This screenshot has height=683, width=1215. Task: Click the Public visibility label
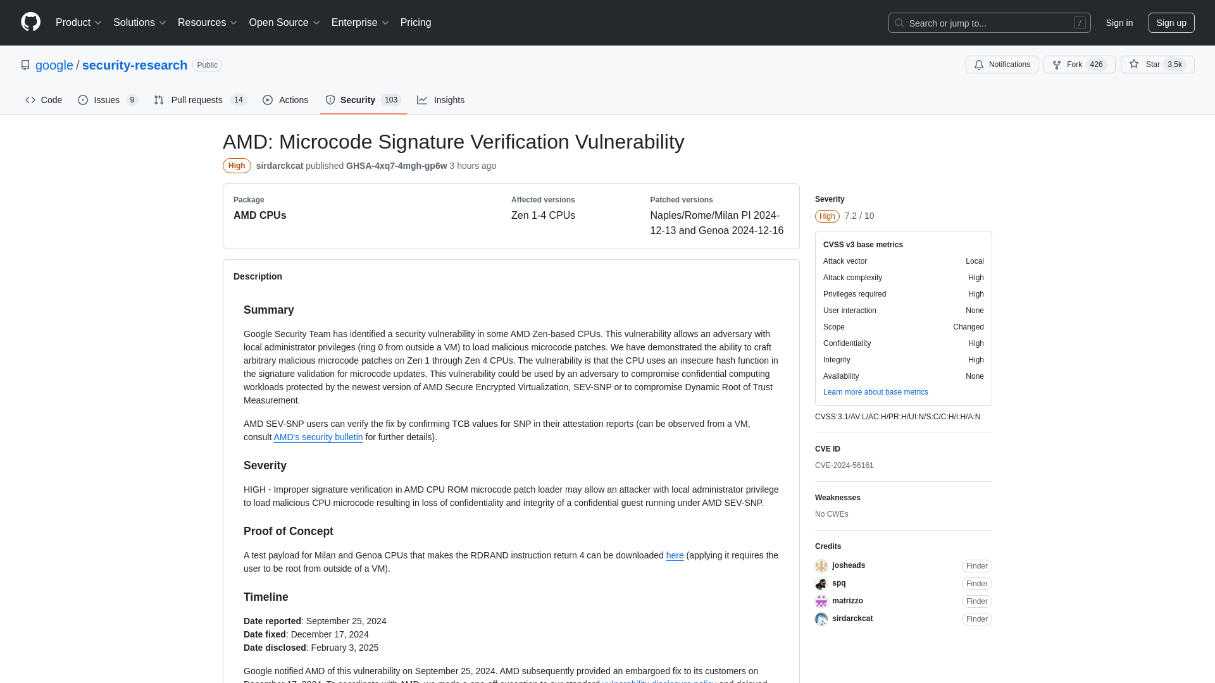[207, 65]
